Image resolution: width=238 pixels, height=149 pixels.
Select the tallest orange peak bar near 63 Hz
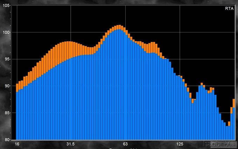coord(119,27)
